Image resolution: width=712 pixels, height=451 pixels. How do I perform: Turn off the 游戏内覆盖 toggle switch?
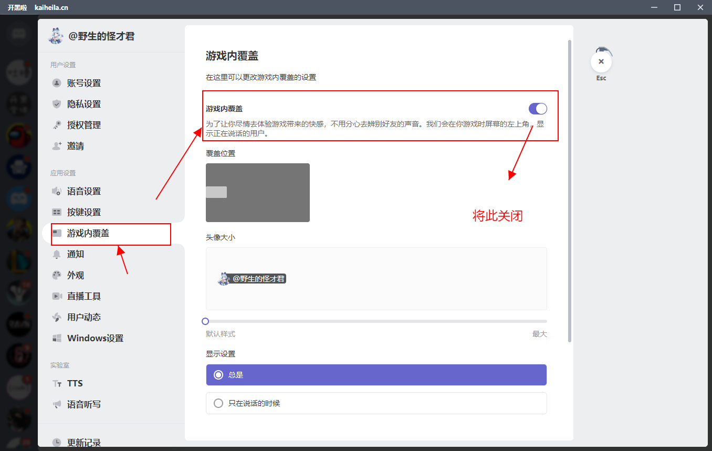coord(538,109)
